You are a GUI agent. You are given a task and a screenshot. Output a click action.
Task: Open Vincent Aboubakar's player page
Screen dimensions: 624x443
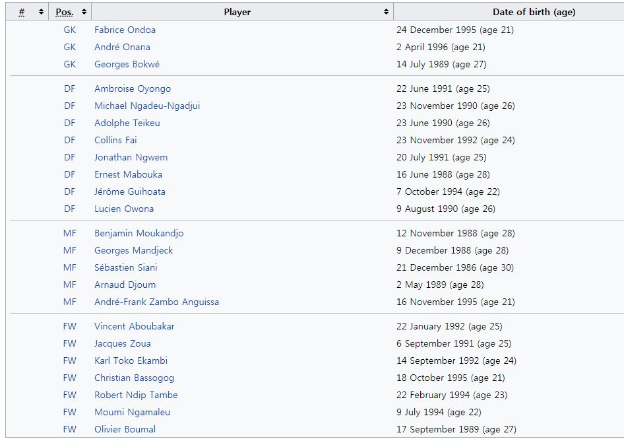click(x=134, y=326)
